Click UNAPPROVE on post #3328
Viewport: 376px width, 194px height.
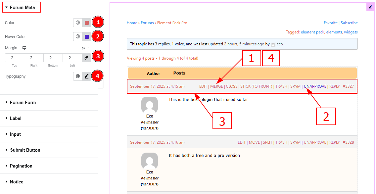pos(315,142)
